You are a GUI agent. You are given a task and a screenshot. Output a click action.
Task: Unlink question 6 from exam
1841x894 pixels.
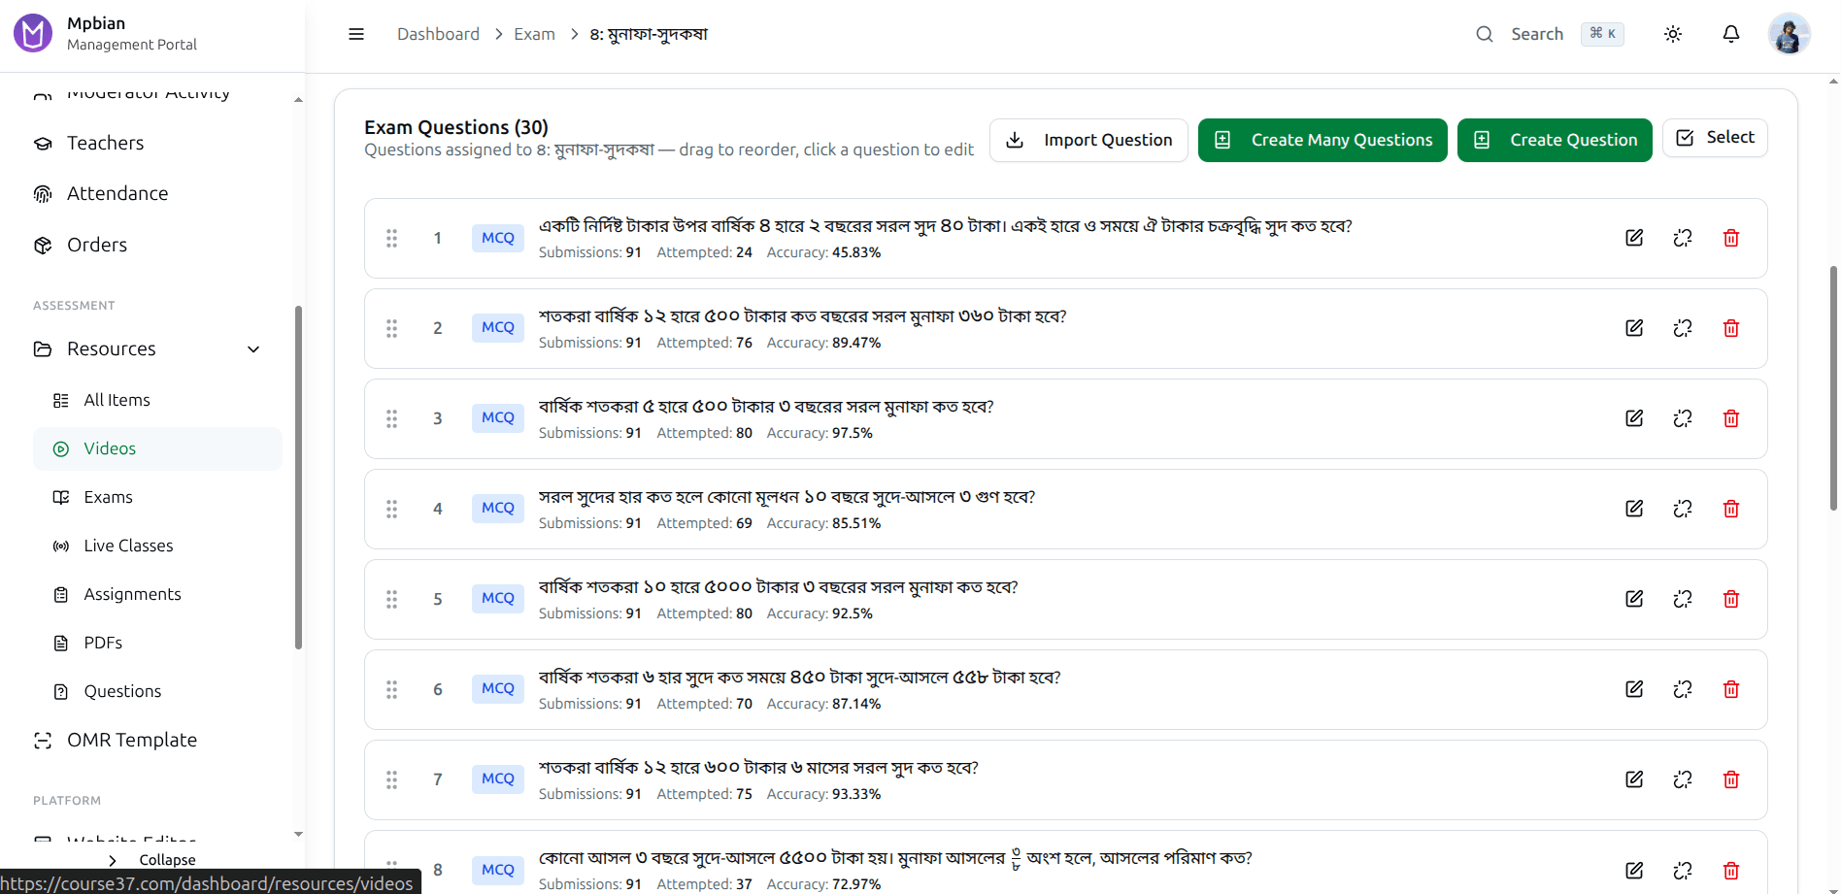[x=1683, y=689]
